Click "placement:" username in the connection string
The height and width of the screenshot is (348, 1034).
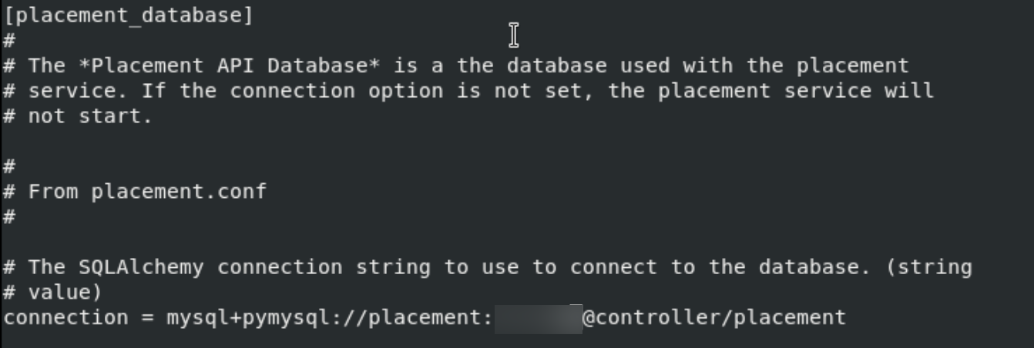(430, 317)
